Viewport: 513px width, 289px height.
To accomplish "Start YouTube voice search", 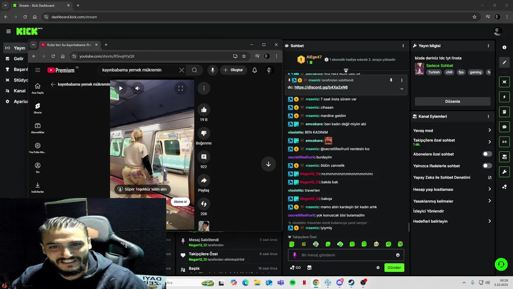I will click(212, 70).
